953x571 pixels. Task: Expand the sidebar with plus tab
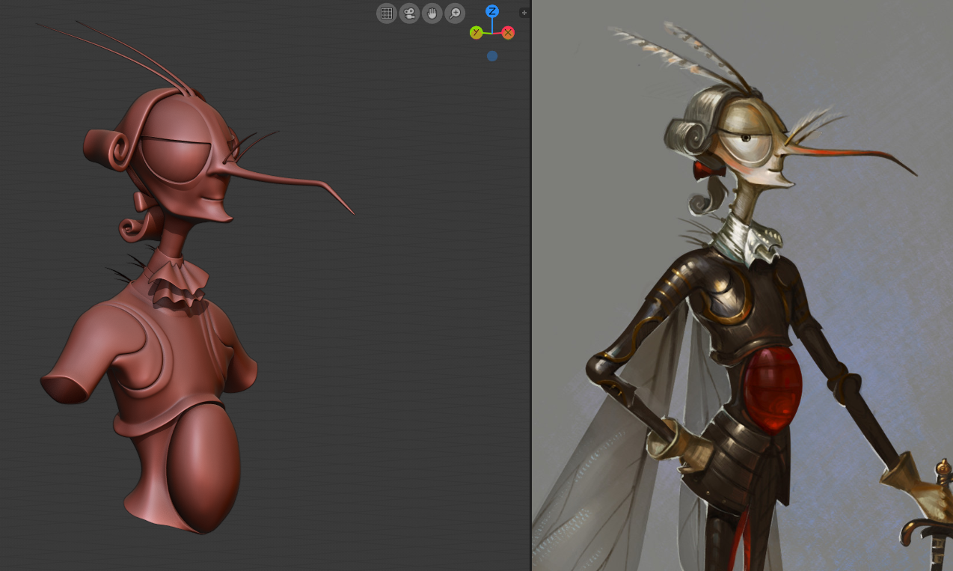click(x=524, y=13)
